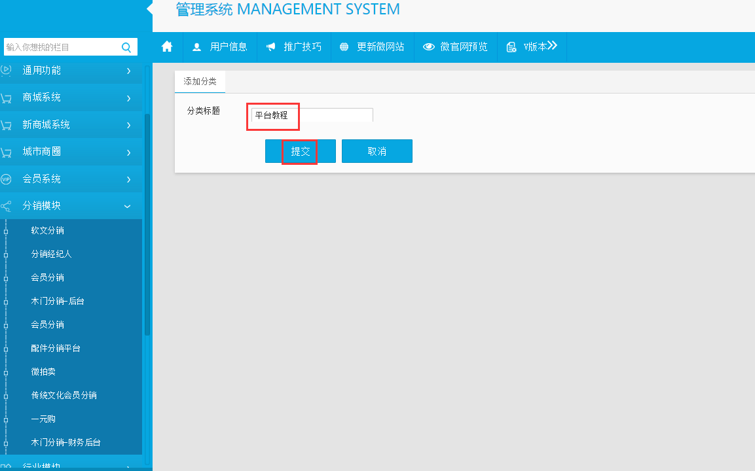This screenshot has height=471, width=755.
Task: Select the 通用功能 sidebar section
Action: click(71, 71)
